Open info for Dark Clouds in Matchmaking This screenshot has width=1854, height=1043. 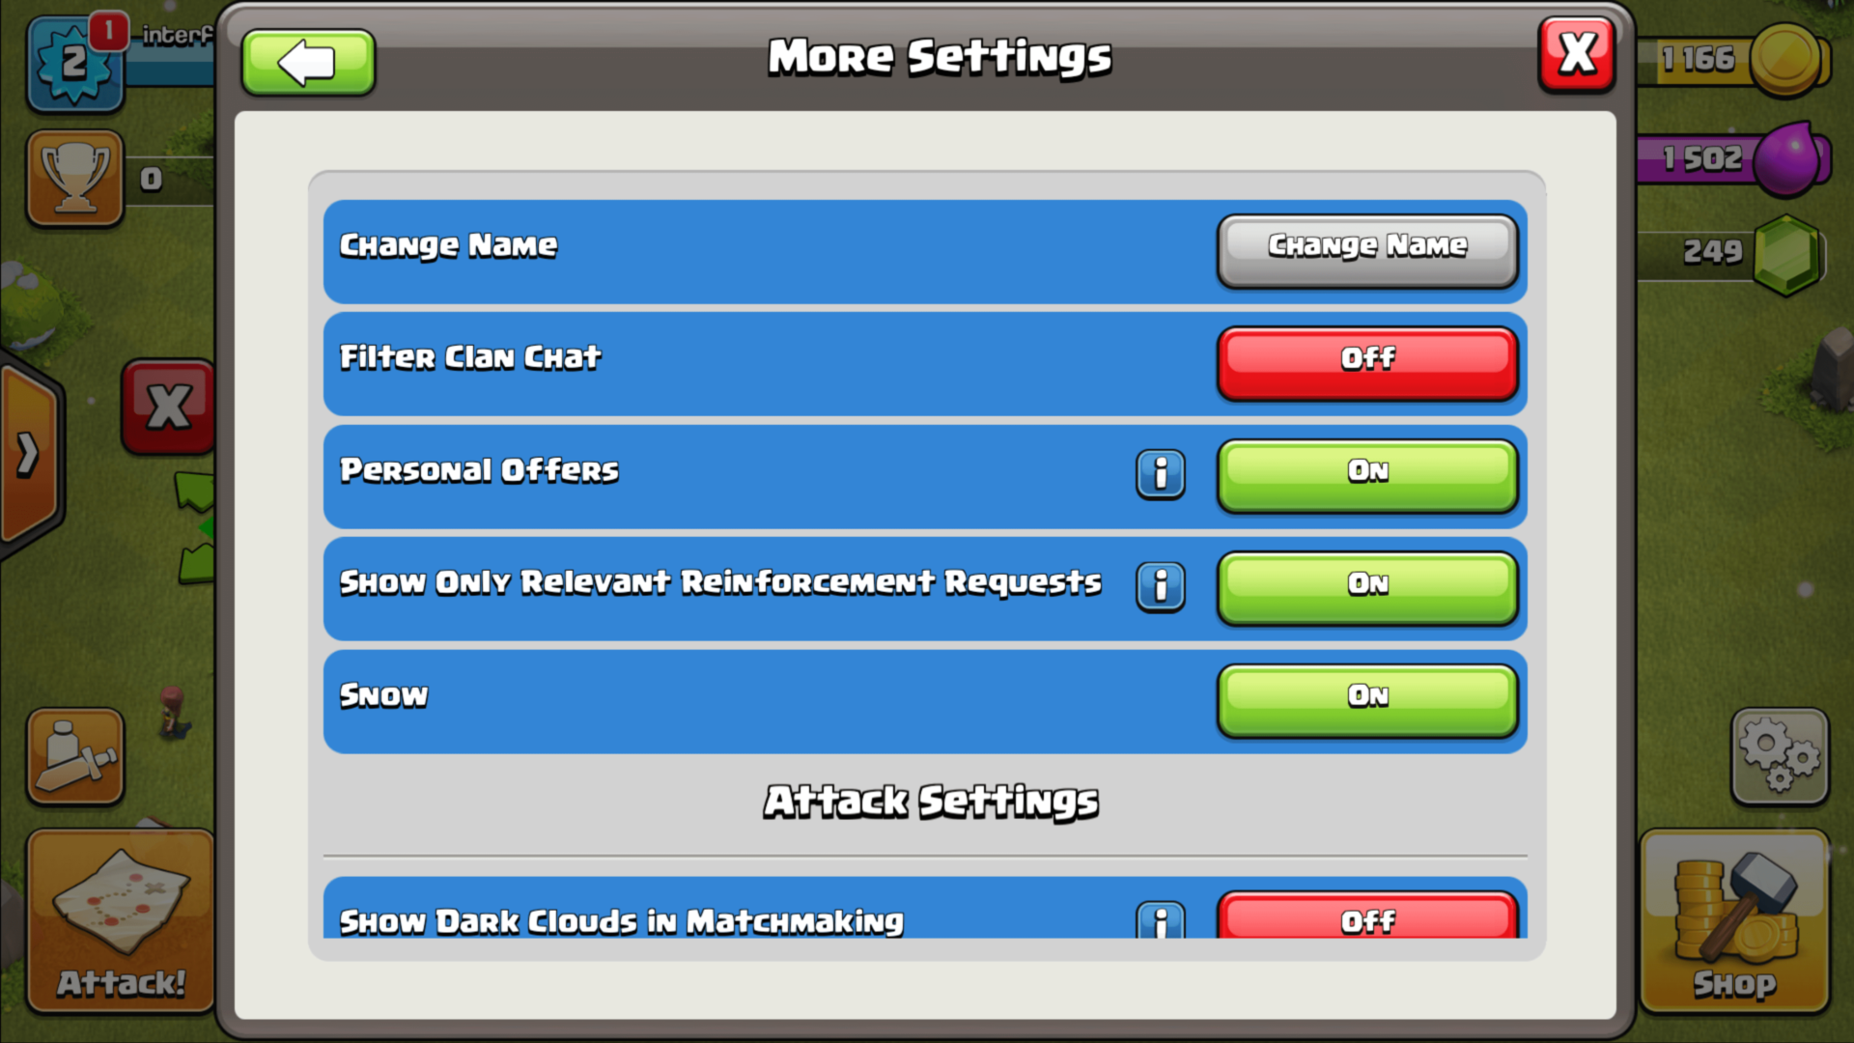1160,920
